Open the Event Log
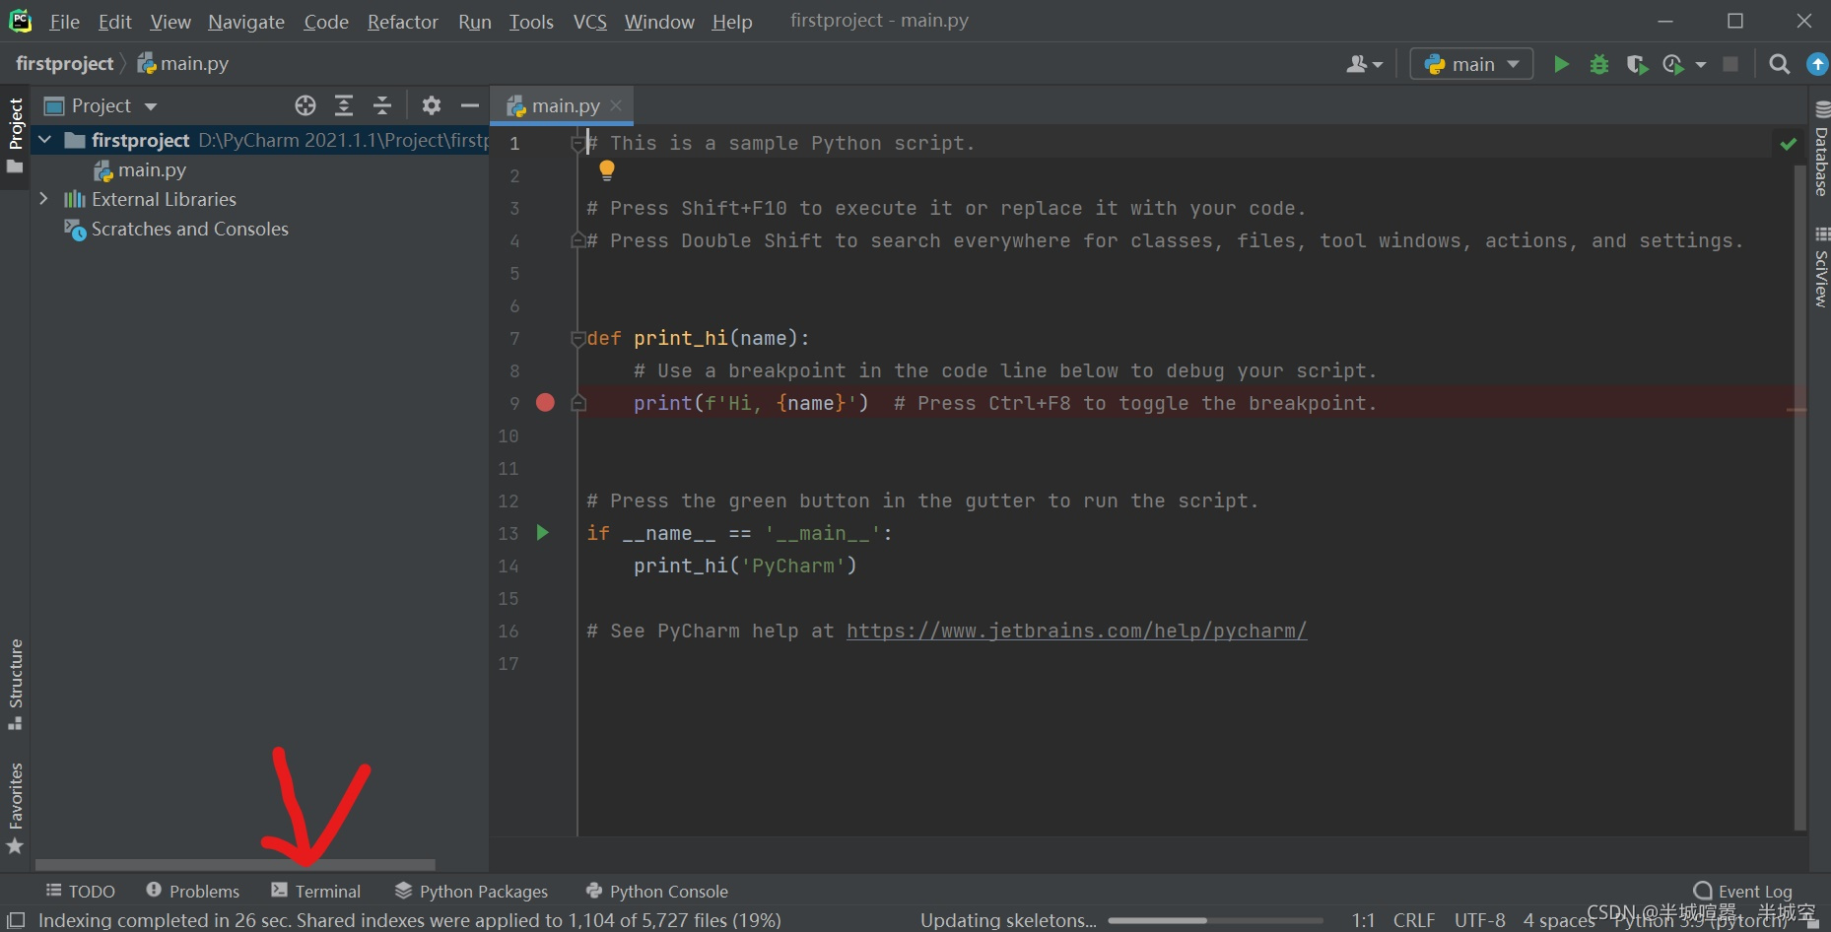The width and height of the screenshot is (1831, 932). coord(1742,891)
